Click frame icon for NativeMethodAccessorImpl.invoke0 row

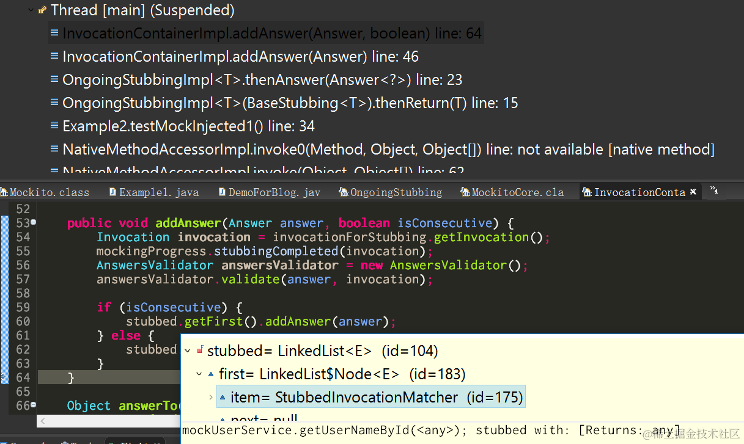[x=54, y=150]
